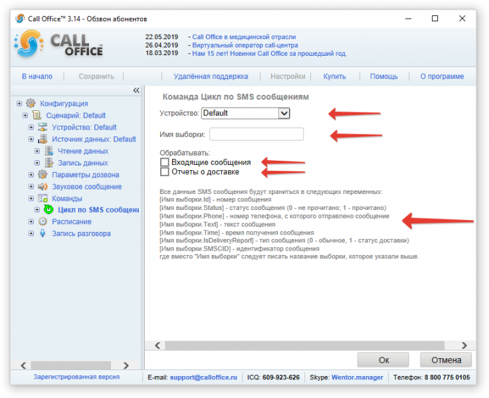Open news link Виртуальный оператор call-центра
Viewport: 489px width, 398px height.
tap(244, 45)
